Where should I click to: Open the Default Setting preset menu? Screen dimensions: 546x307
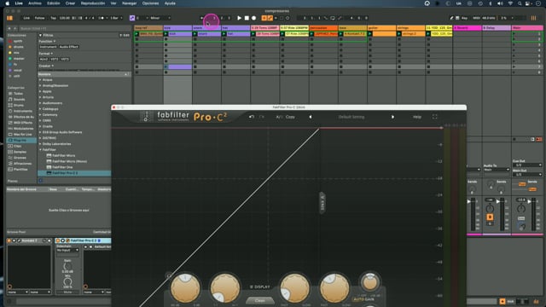pyautogui.click(x=351, y=117)
